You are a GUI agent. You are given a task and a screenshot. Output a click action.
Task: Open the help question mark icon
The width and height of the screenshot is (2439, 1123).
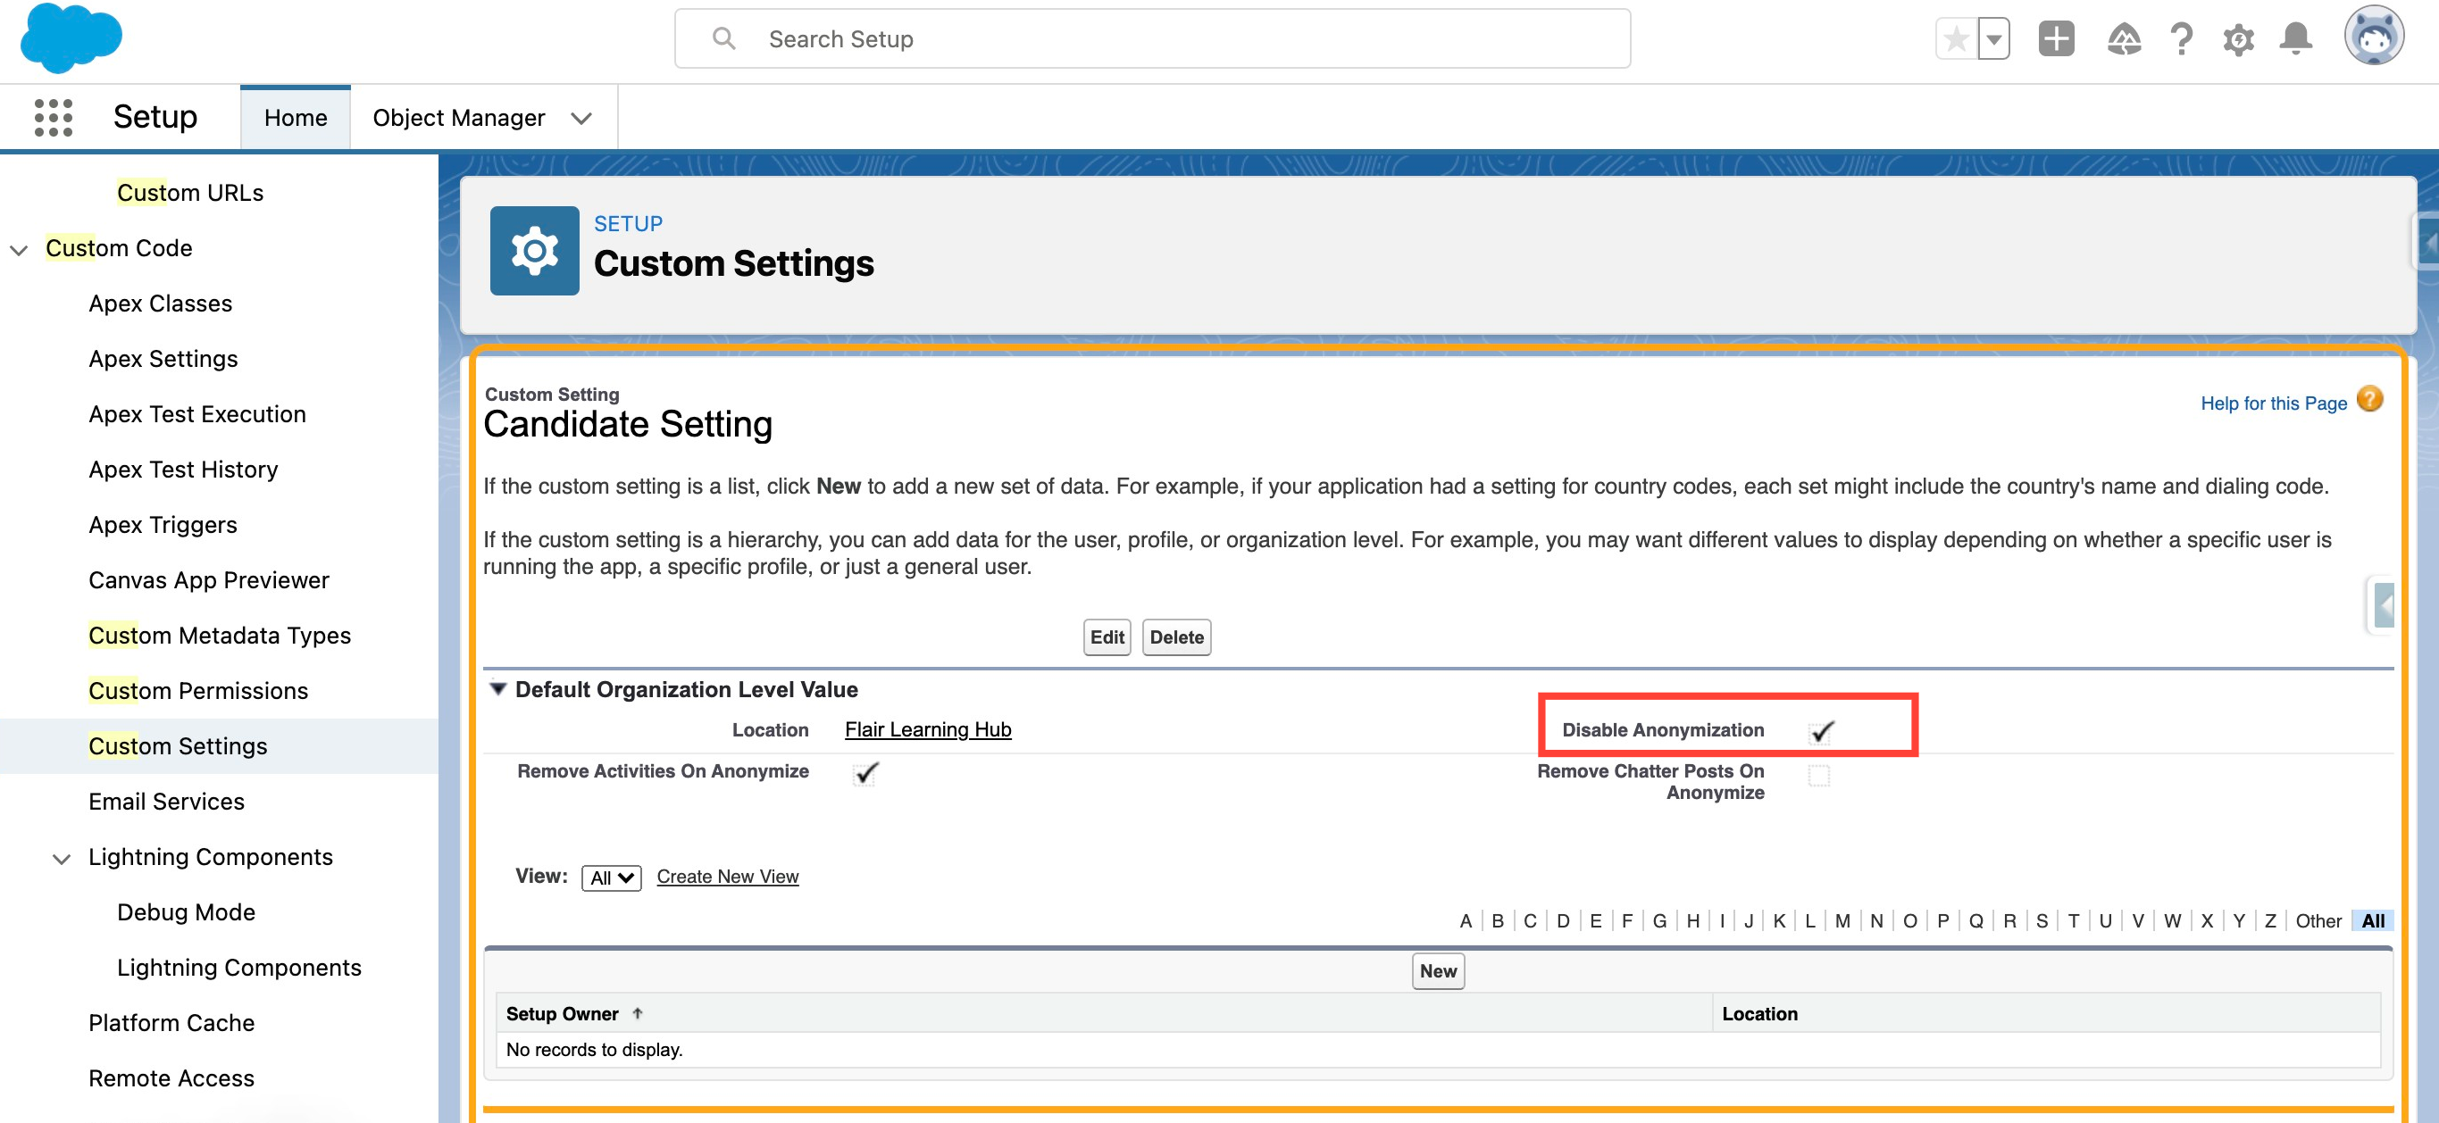tap(2182, 40)
